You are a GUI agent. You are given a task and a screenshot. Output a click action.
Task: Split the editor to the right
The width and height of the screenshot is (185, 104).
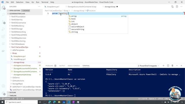177,7
